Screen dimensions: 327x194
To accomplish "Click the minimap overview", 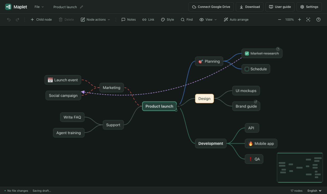I will point(300,167).
